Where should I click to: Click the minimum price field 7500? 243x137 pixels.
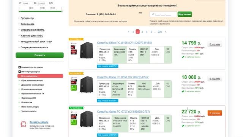point(27,3)
